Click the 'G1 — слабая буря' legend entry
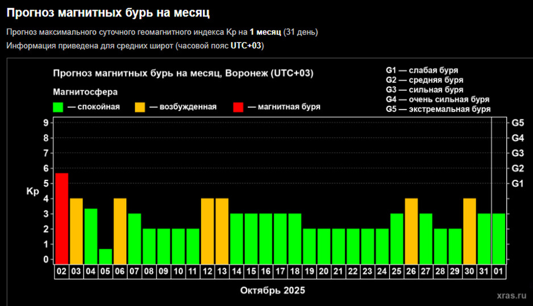Screen dimensions: 533x306 tap(422, 70)
